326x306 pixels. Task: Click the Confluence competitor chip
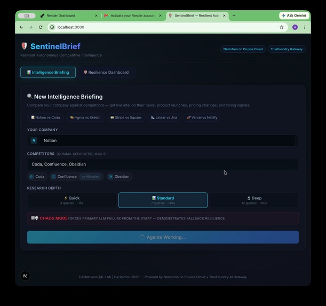coord(76,177)
